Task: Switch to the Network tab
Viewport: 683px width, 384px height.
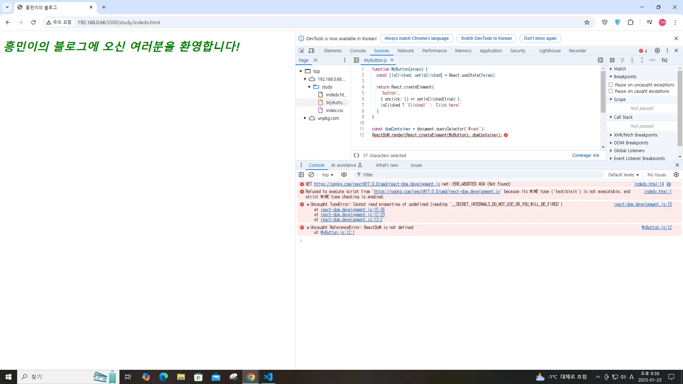Action: click(406, 51)
